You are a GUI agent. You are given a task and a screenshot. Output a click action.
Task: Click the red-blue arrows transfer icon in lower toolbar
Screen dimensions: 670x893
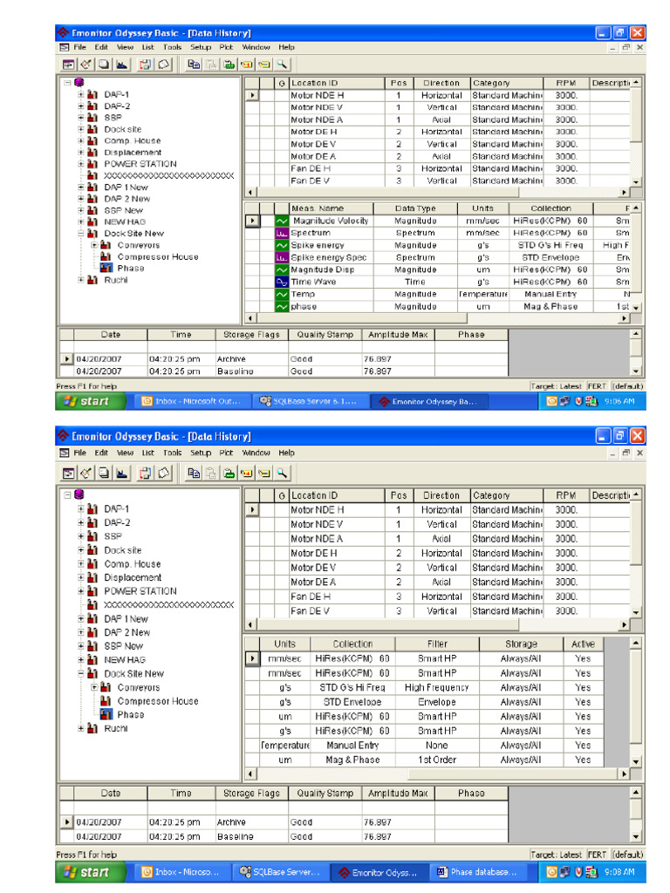[146, 473]
